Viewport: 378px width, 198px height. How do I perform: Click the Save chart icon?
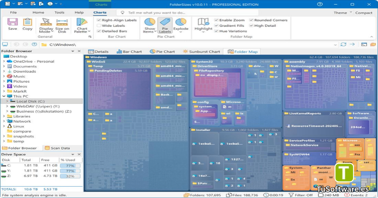(13, 25)
